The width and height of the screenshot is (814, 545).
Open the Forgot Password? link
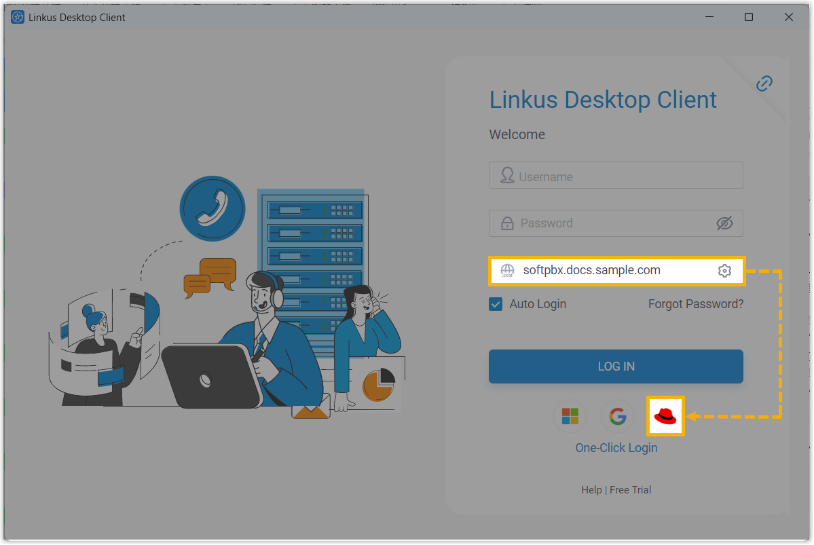[695, 304]
